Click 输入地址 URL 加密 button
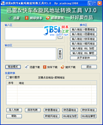 (x=83, y=48)
